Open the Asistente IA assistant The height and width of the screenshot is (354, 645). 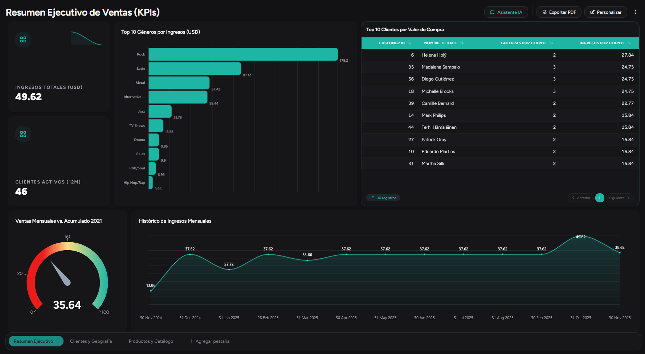tap(506, 12)
